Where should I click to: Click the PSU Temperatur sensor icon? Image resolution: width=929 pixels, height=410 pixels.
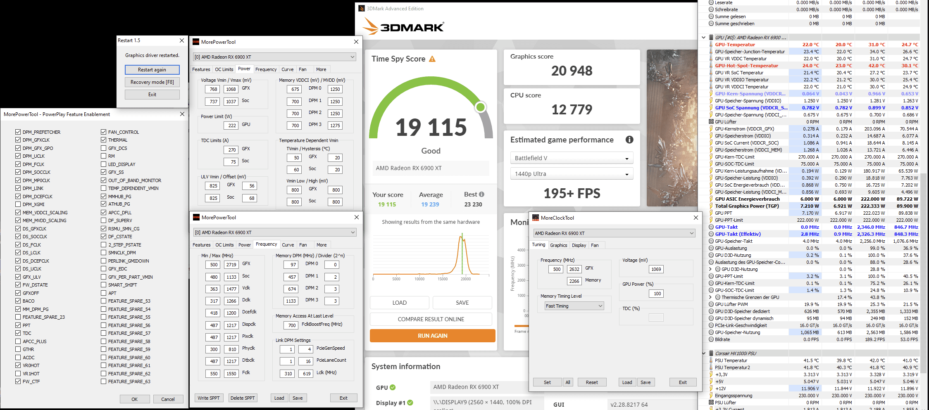point(711,360)
